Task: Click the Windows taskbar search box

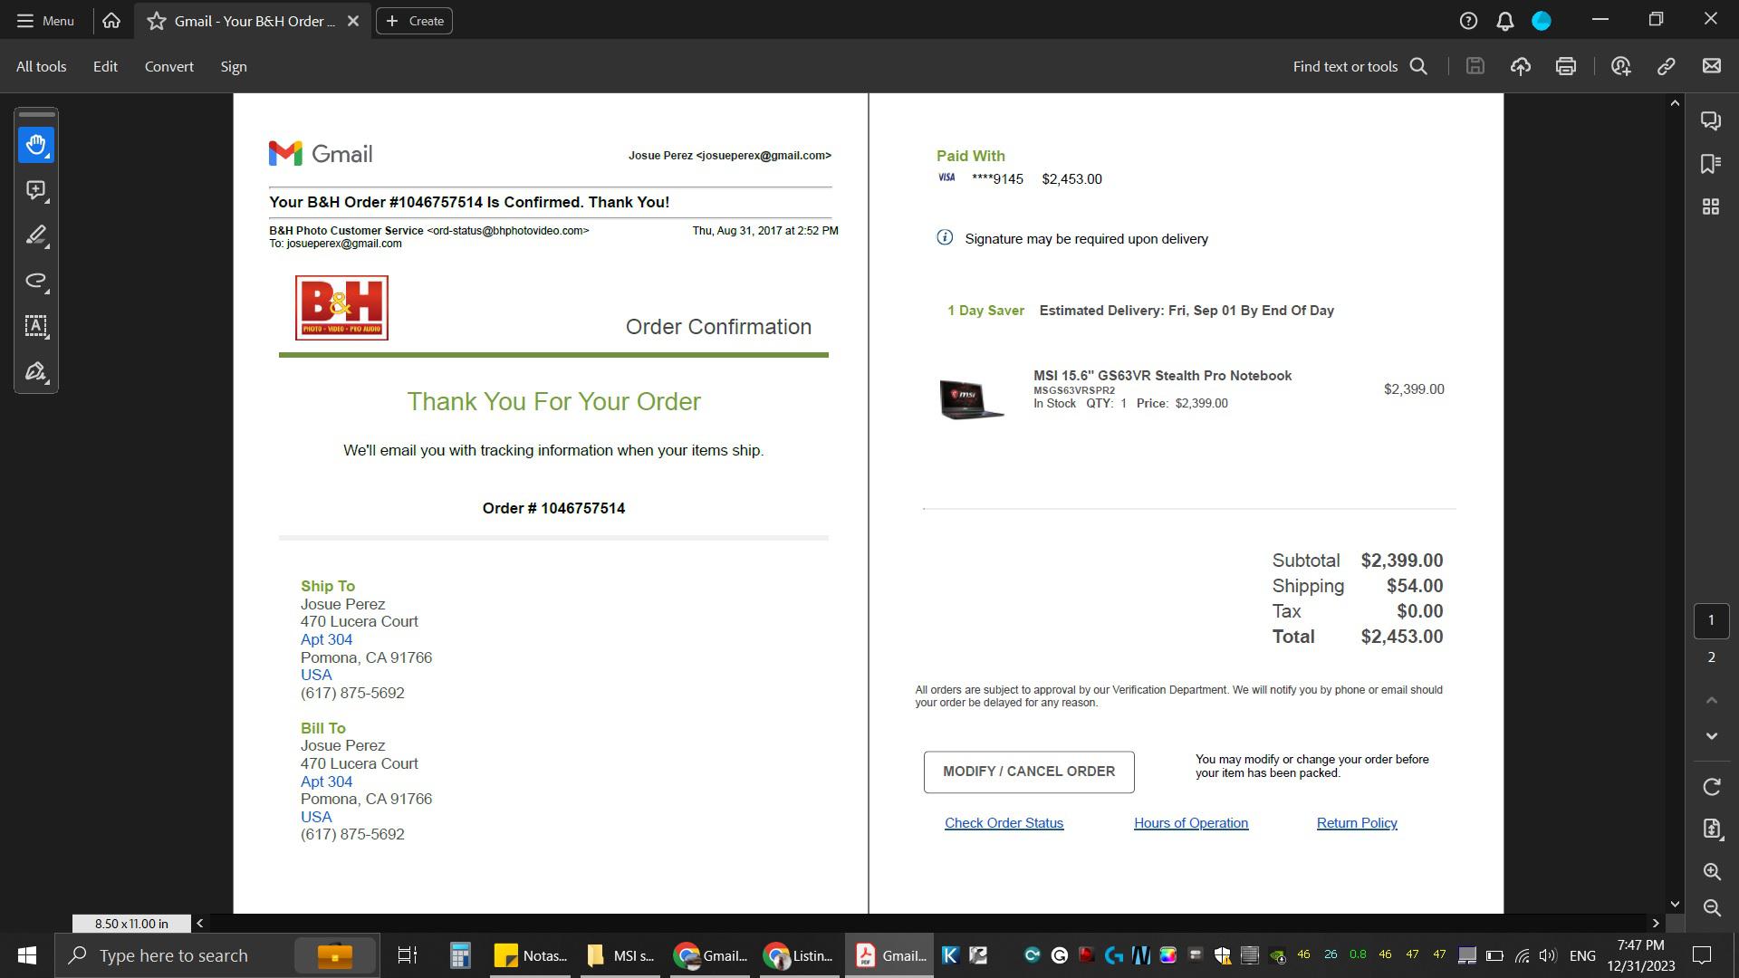Action: [x=217, y=955]
